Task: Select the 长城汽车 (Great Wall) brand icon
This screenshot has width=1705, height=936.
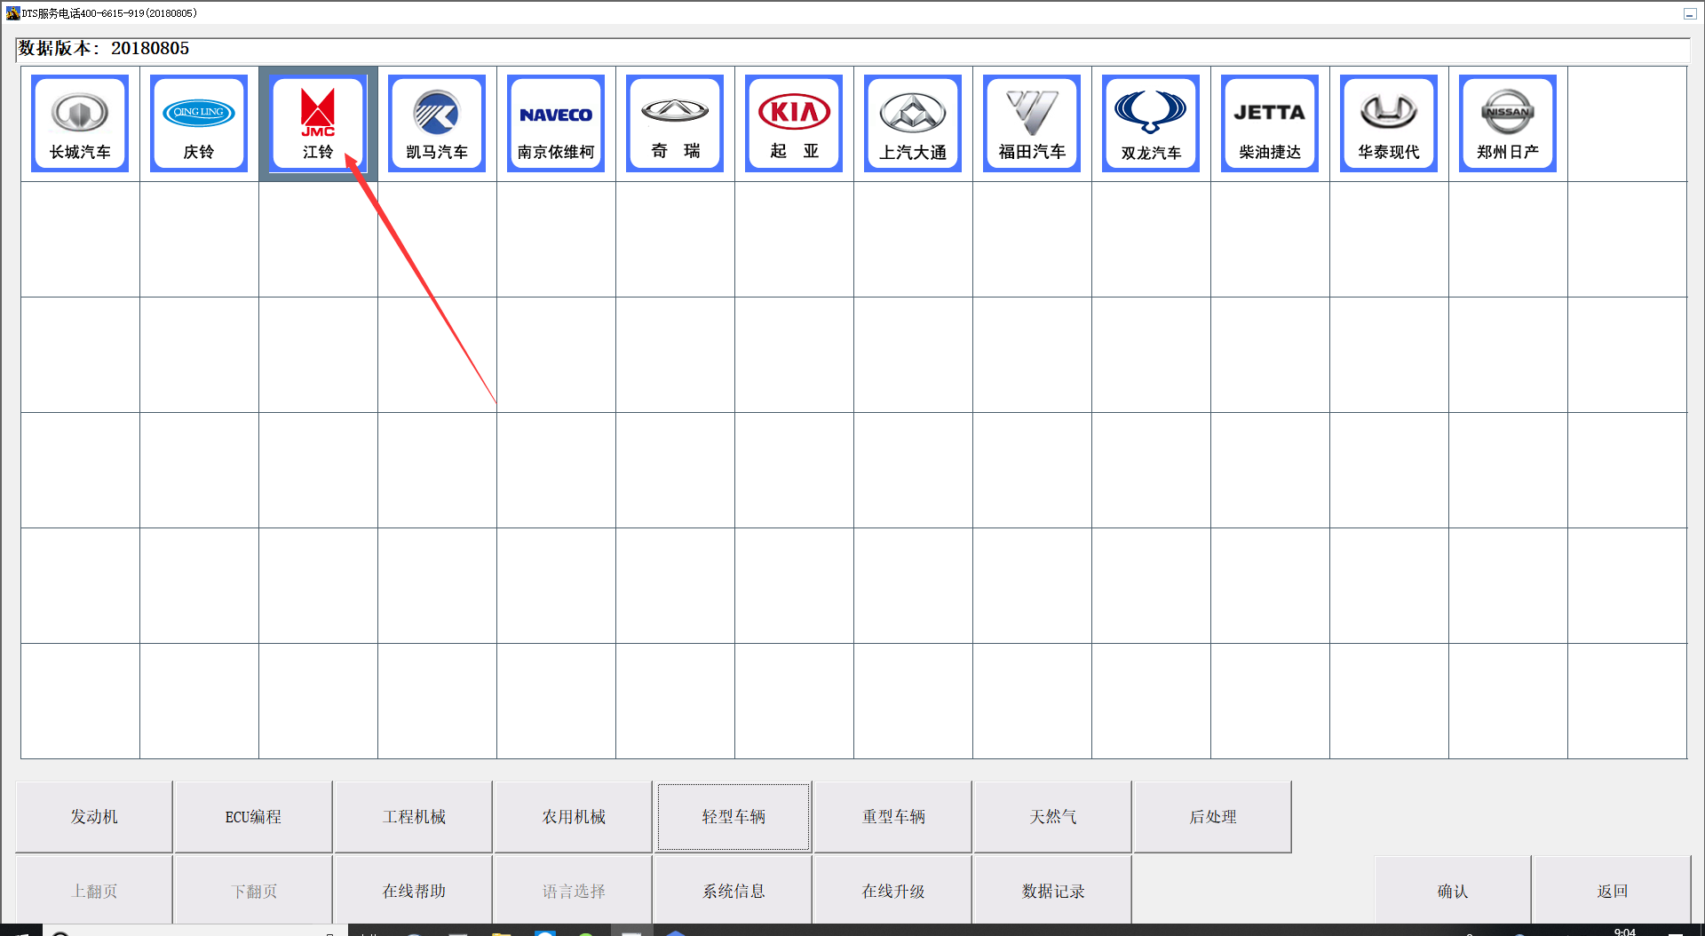Action: coord(80,123)
